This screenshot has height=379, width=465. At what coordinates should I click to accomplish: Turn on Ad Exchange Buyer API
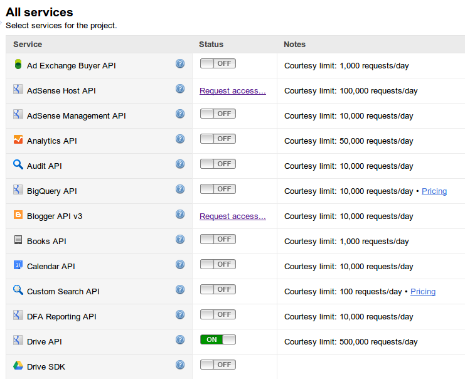pyautogui.click(x=218, y=63)
